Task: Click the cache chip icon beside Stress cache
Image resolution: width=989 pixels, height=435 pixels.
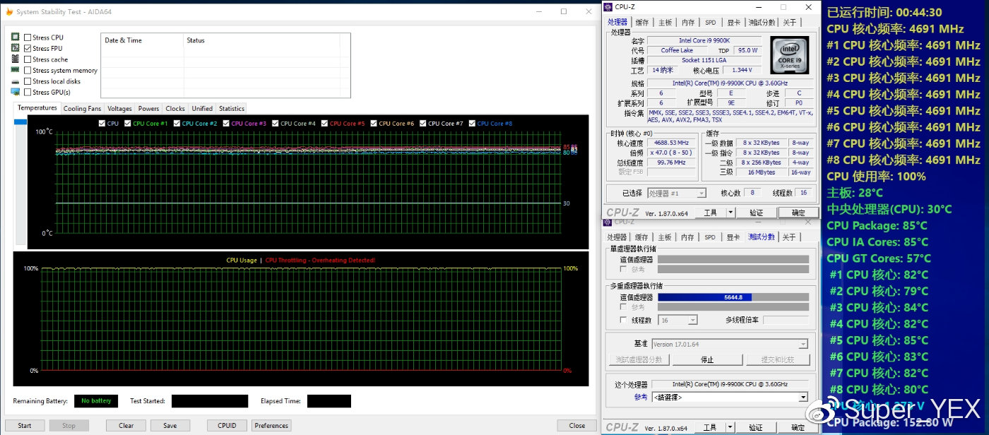Action: [16, 59]
